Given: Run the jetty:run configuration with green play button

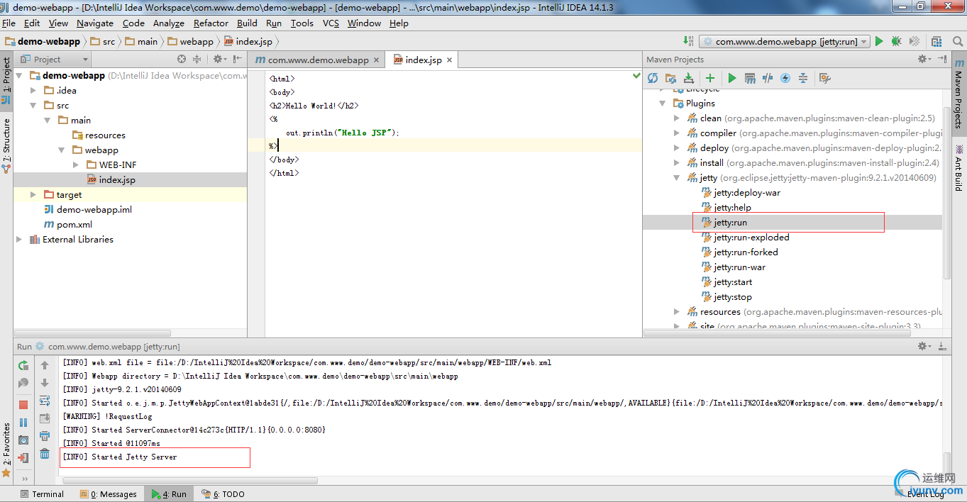Looking at the screenshot, I should tap(879, 42).
